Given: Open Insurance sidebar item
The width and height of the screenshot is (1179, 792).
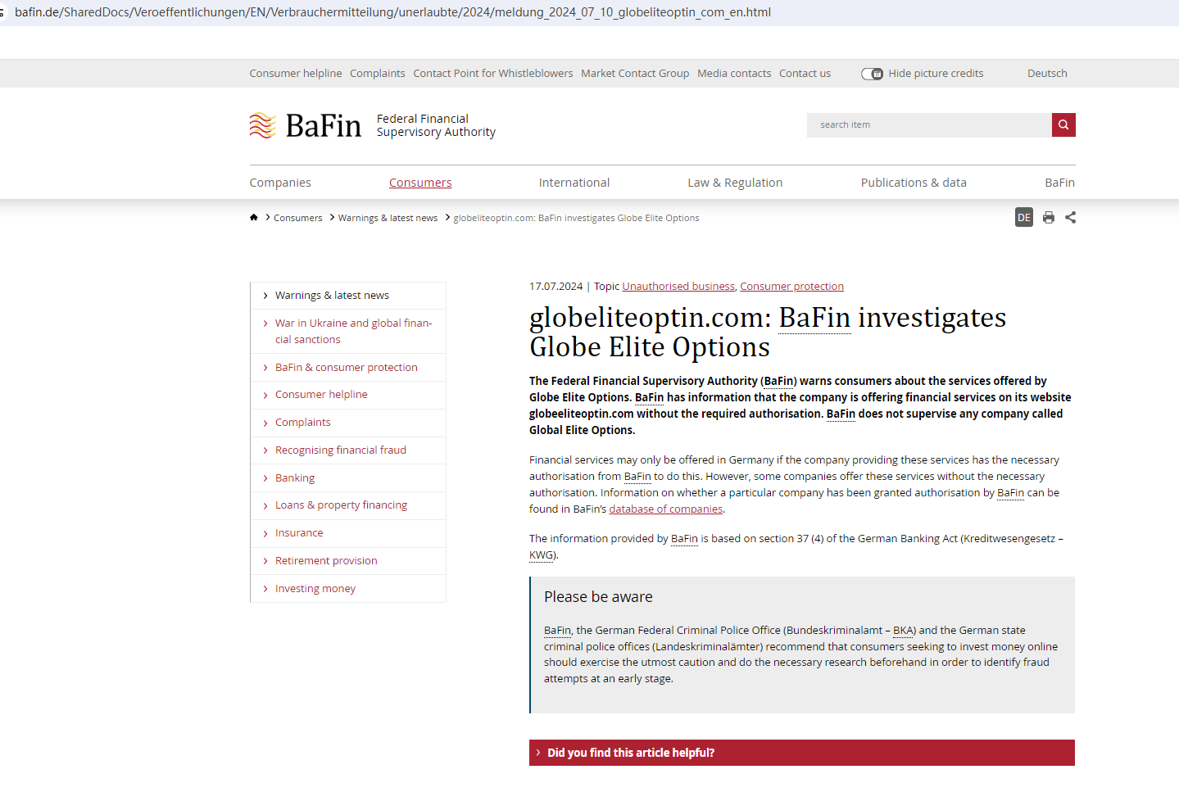Looking at the screenshot, I should 348,533.
